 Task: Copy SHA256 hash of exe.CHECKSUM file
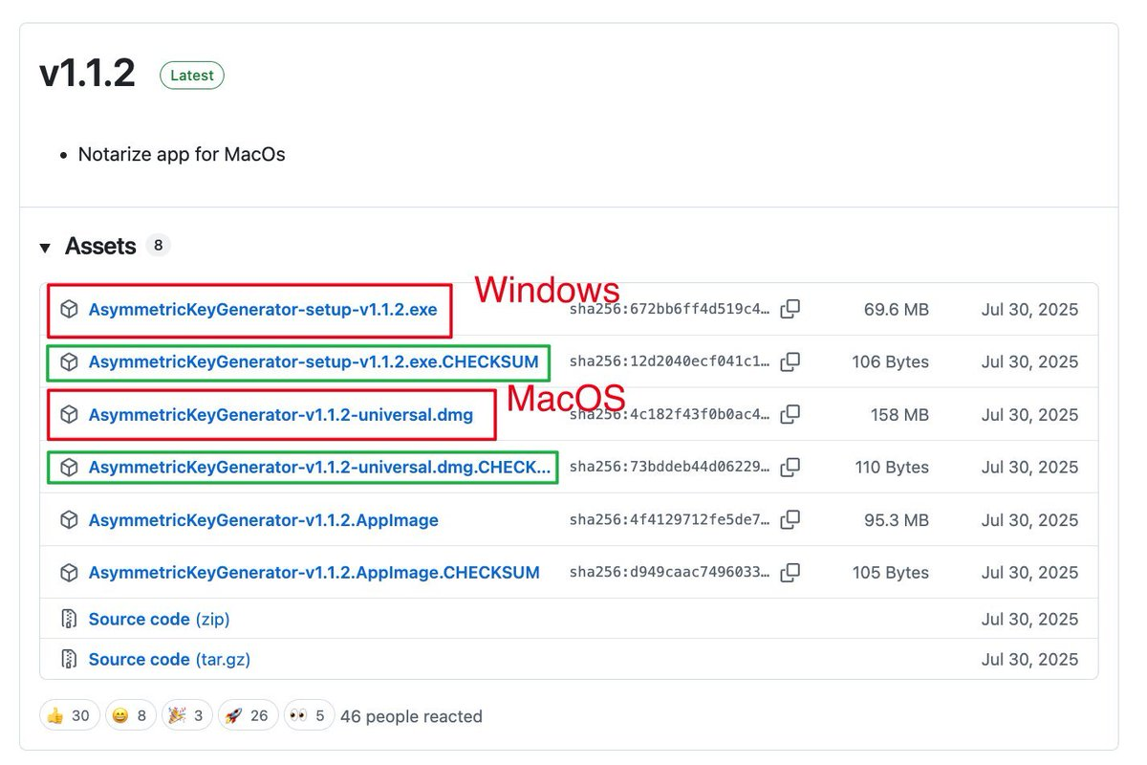click(x=790, y=362)
